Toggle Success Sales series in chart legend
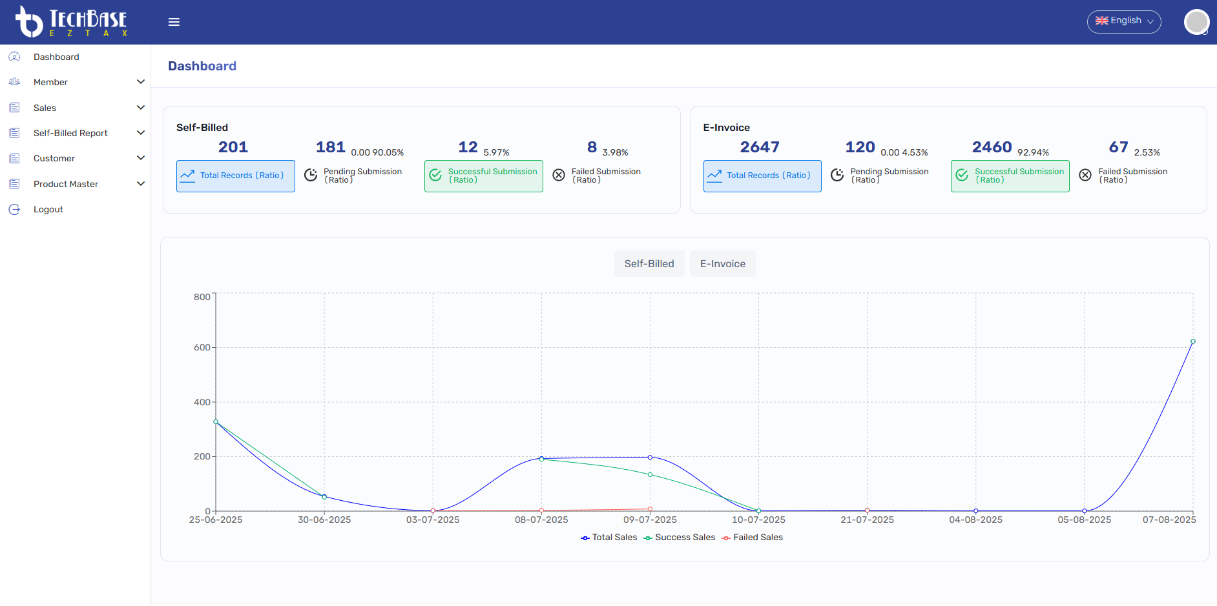The image size is (1217, 606). [x=680, y=538]
